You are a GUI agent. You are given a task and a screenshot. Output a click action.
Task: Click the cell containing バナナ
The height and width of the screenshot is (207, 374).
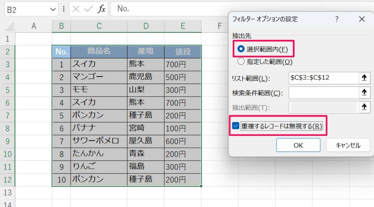tap(98, 128)
